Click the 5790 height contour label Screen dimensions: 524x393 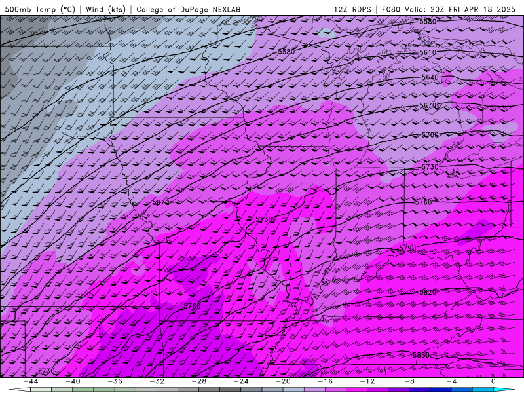[407, 248]
